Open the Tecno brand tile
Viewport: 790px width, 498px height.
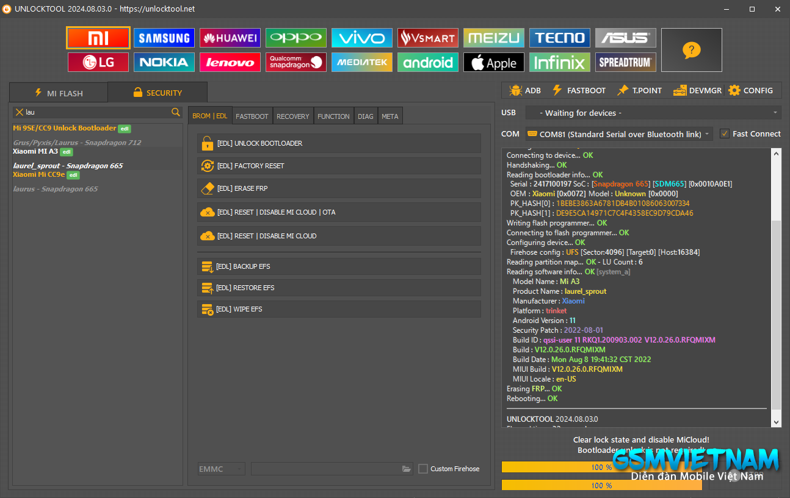point(560,38)
